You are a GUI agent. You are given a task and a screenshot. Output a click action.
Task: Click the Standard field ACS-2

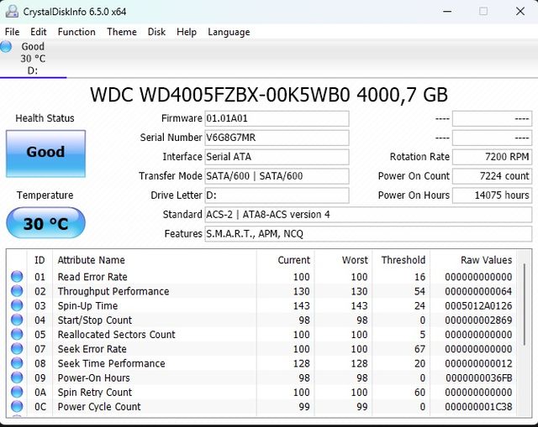pyautogui.click(x=368, y=215)
